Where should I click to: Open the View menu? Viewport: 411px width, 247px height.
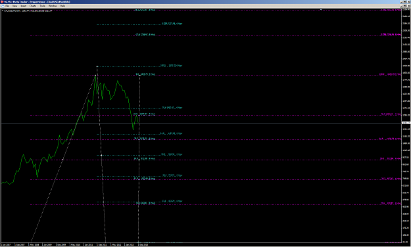pos(15,6)
